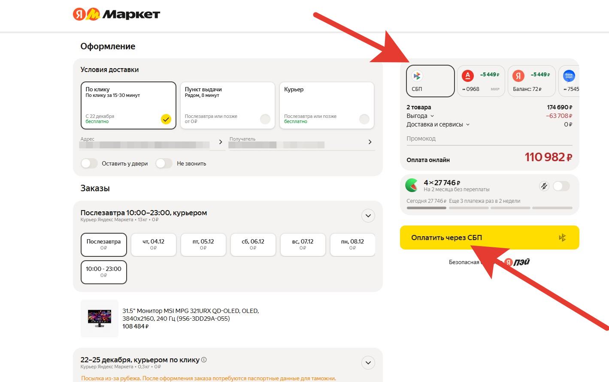This screenshot has width=609, height=382.
Task: Click the −63 708 ₽ discount value
Action: coord(559,116)
